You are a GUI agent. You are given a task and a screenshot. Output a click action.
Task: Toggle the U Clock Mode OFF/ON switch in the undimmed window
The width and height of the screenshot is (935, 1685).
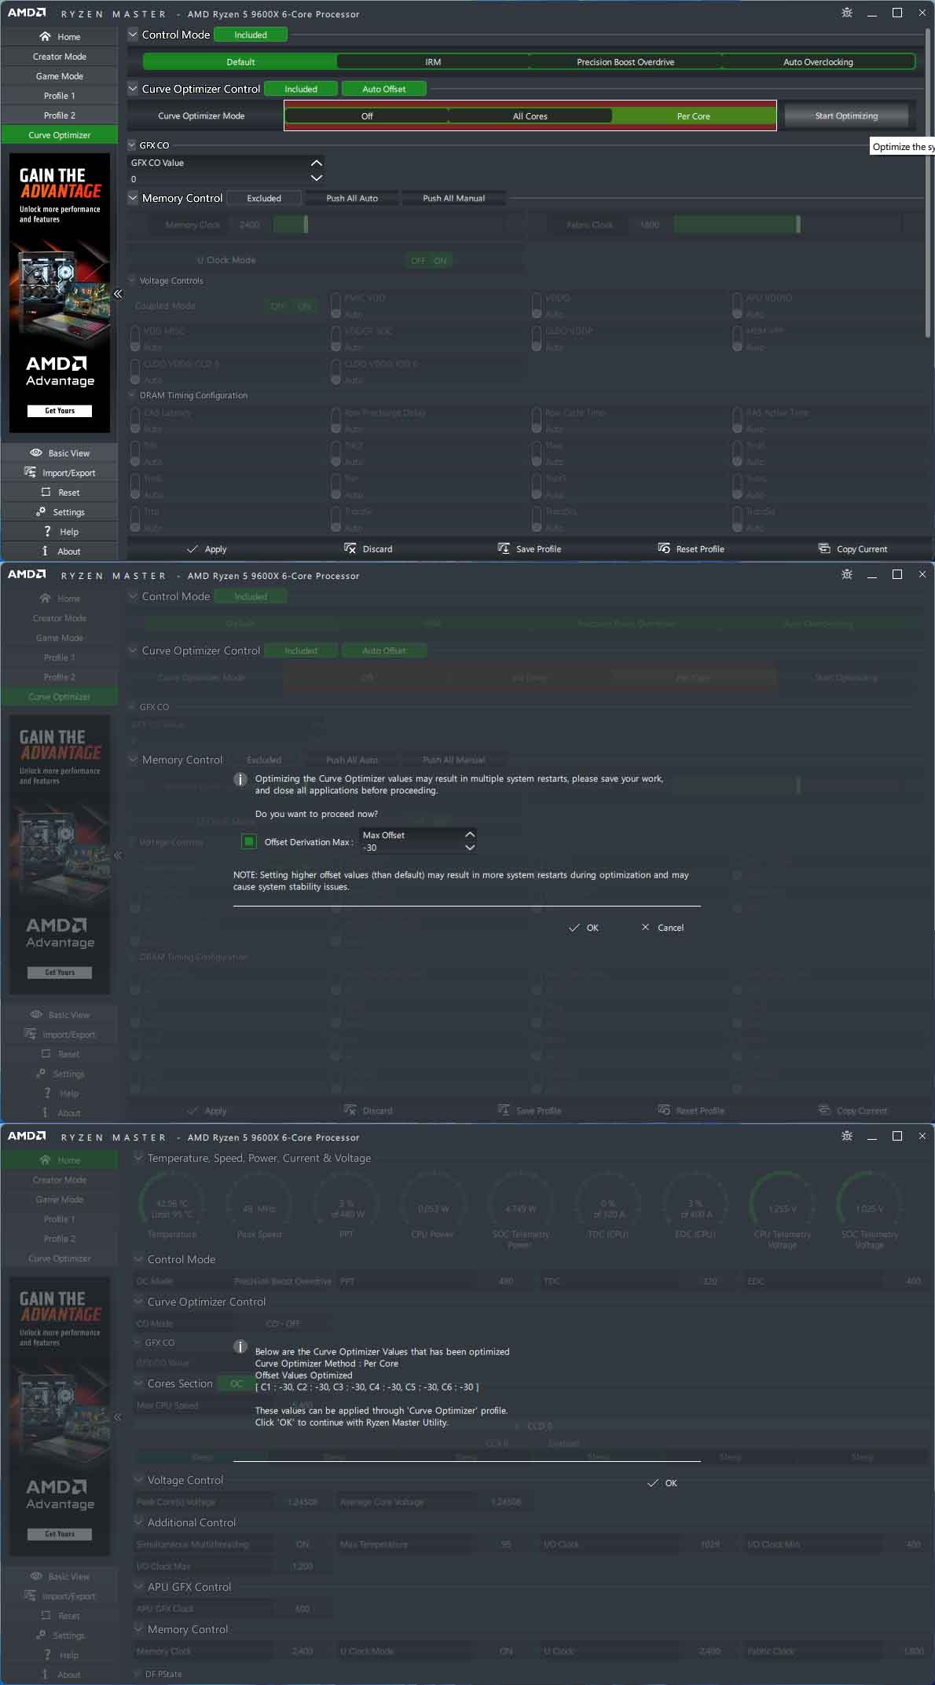pyautogui.click(x=429, y=260)
